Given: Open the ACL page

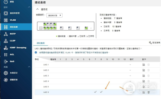Looking at the screenshot, I should (x=9, y=55).
